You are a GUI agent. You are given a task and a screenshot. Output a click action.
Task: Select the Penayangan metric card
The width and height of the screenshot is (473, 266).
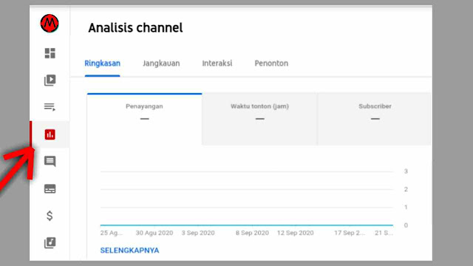coord(145,119)
